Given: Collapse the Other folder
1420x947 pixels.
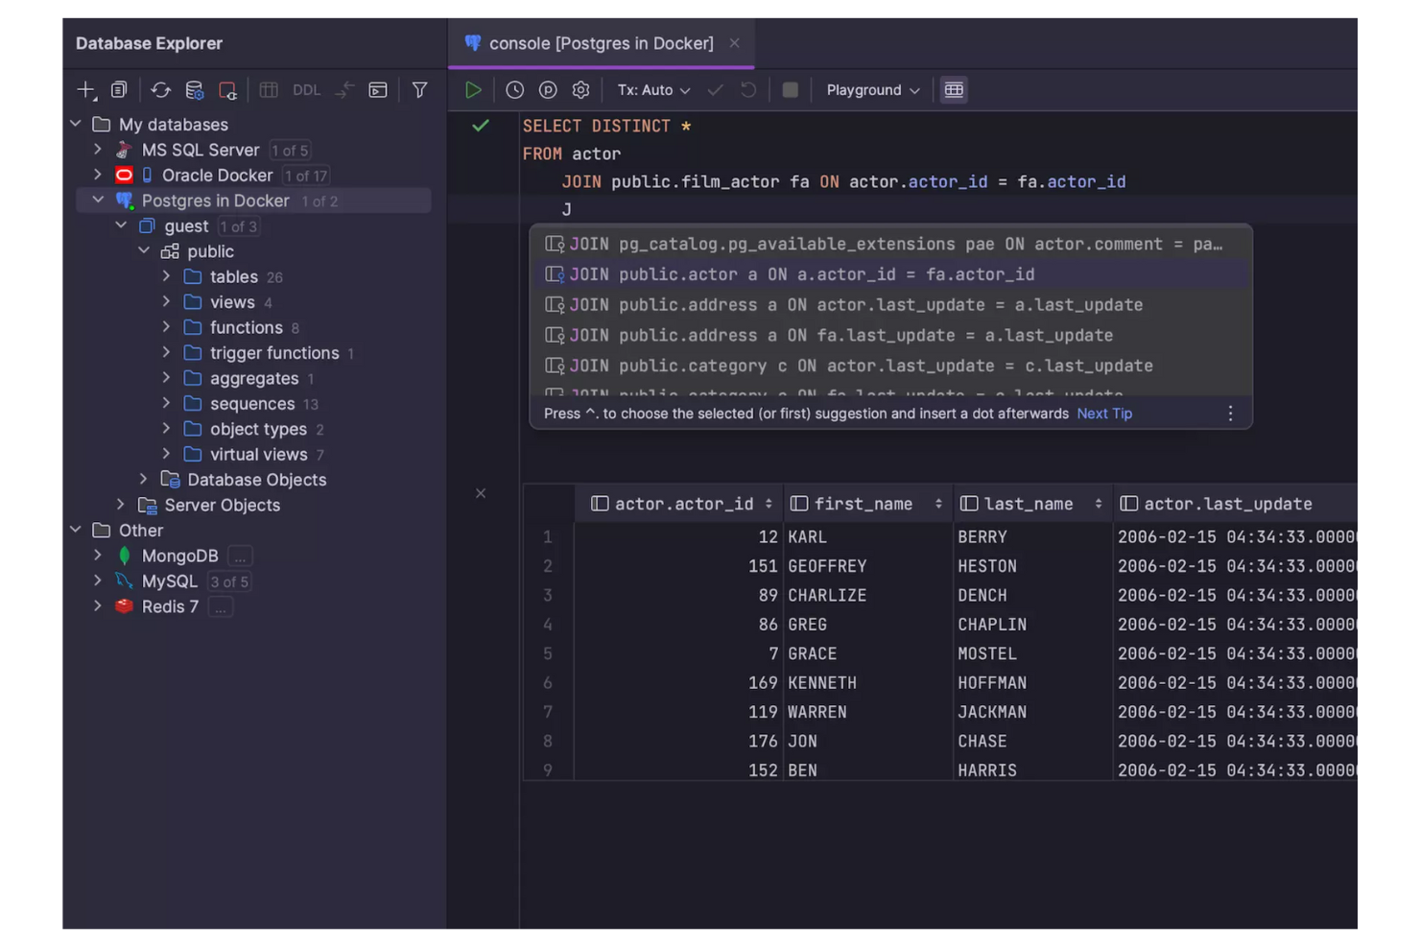Looking at the screenshot, I should pos(76,531).
